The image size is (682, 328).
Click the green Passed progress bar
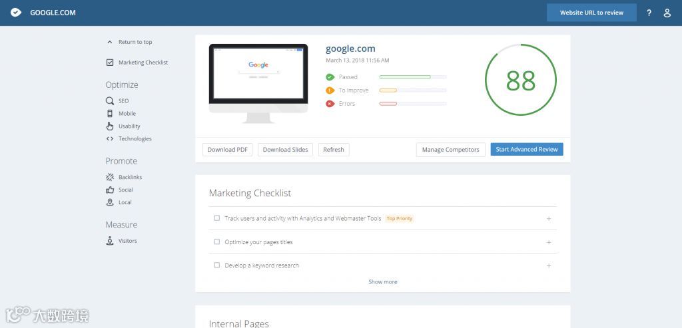tap(413, 77)
